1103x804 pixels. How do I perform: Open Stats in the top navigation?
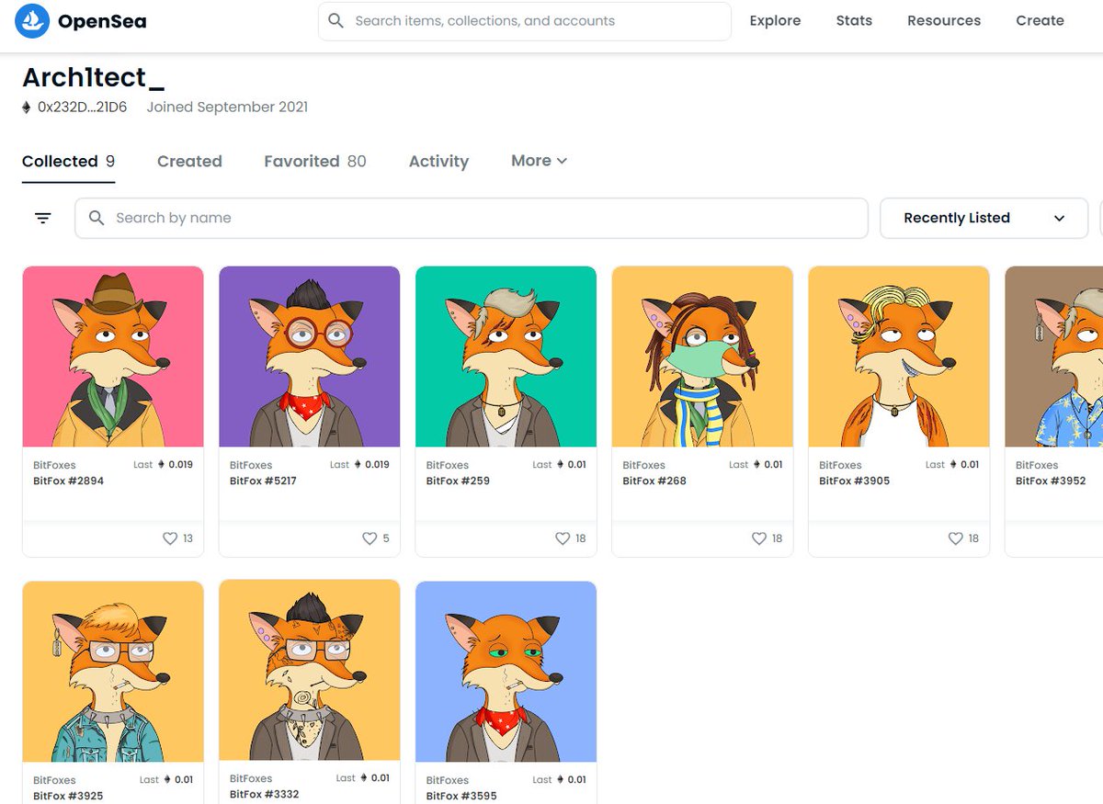pyautogui.click(x=854, y=20)
